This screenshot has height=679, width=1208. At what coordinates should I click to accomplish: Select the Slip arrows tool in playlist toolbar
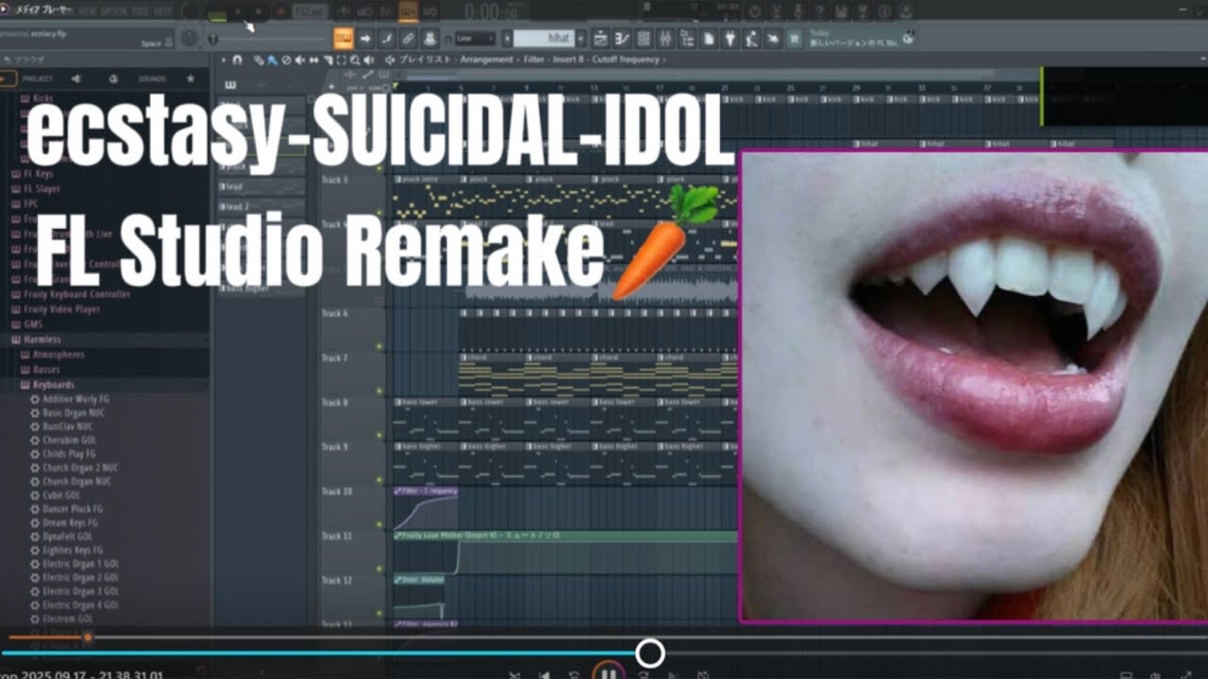coord(313,59)
